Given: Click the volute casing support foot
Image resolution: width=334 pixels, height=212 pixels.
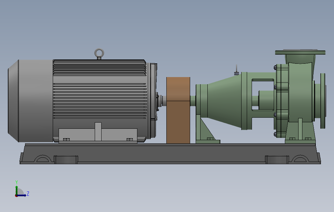Looking at the screenshot, I should [300, 131].
